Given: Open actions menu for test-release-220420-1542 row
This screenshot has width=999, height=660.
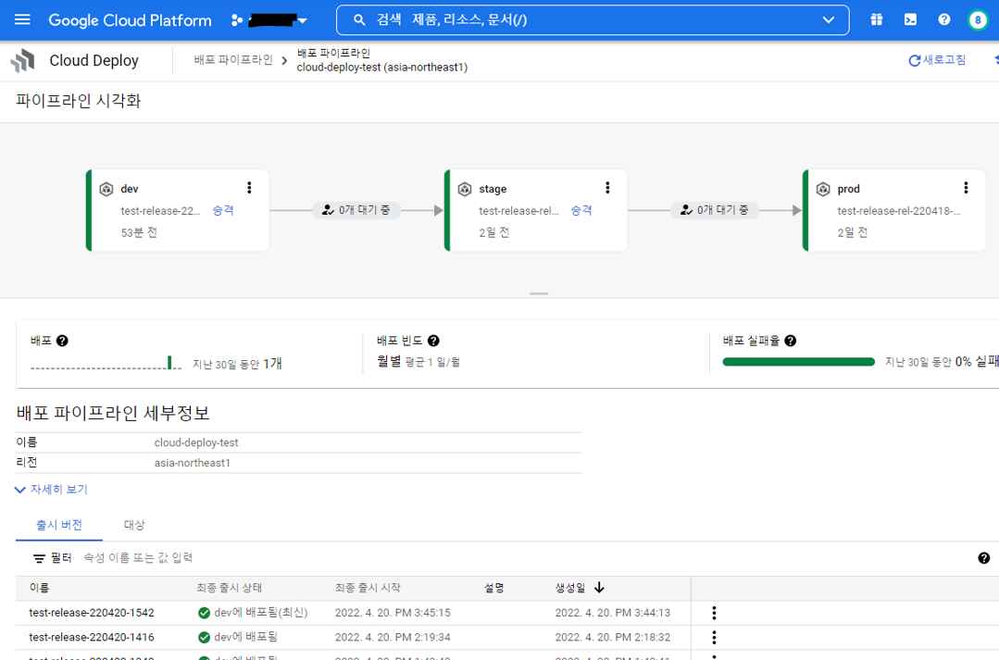Looking at the screenshot, I should click(x=714, y=613).
